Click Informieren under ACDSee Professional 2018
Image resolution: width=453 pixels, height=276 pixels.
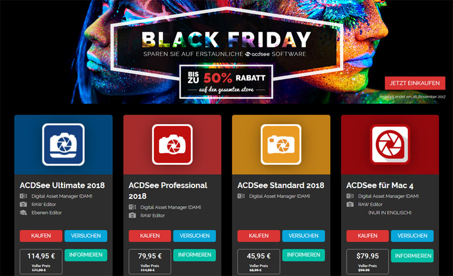194,255
